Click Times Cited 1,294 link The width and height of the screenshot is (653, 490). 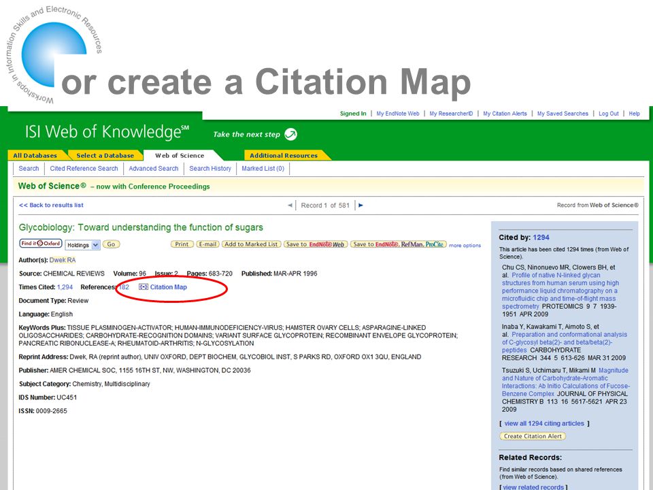[x=65, y=287]
